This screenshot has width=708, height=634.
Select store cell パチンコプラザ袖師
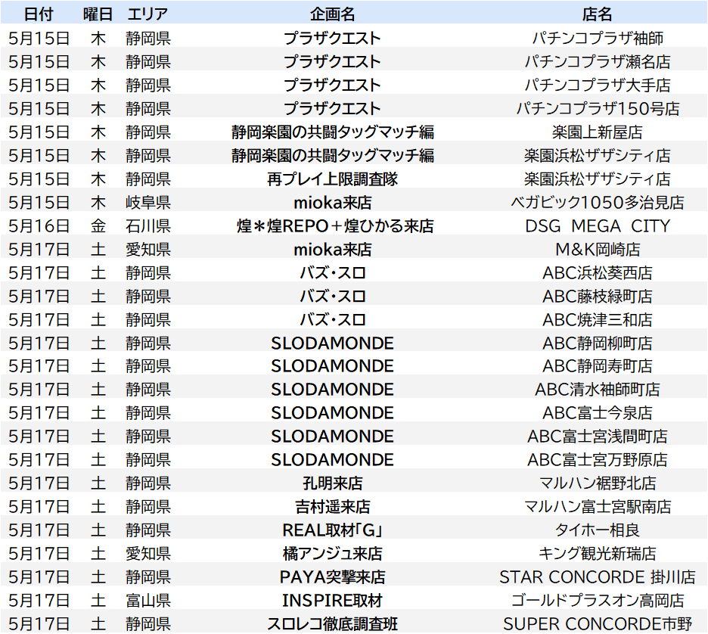pos(598,38)
